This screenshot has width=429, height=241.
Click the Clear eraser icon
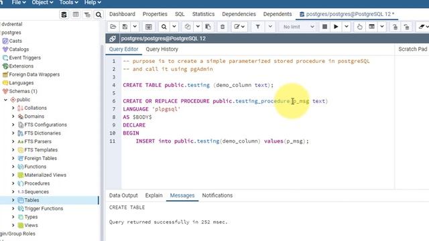[x=422, y=27]
